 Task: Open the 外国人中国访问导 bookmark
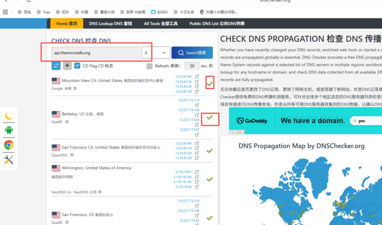click(219, 12)
